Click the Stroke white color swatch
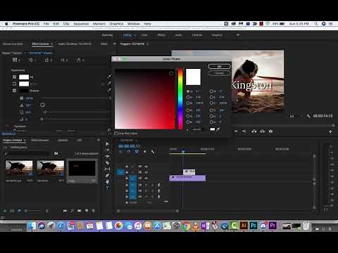 click(x=24, y=84)
